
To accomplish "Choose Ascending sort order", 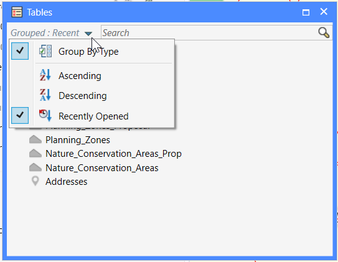I will 80,76.
